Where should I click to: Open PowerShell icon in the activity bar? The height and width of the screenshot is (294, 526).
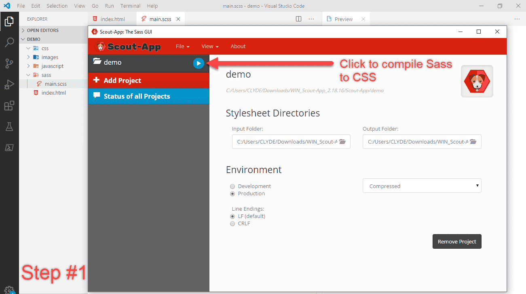pos(9,148)
